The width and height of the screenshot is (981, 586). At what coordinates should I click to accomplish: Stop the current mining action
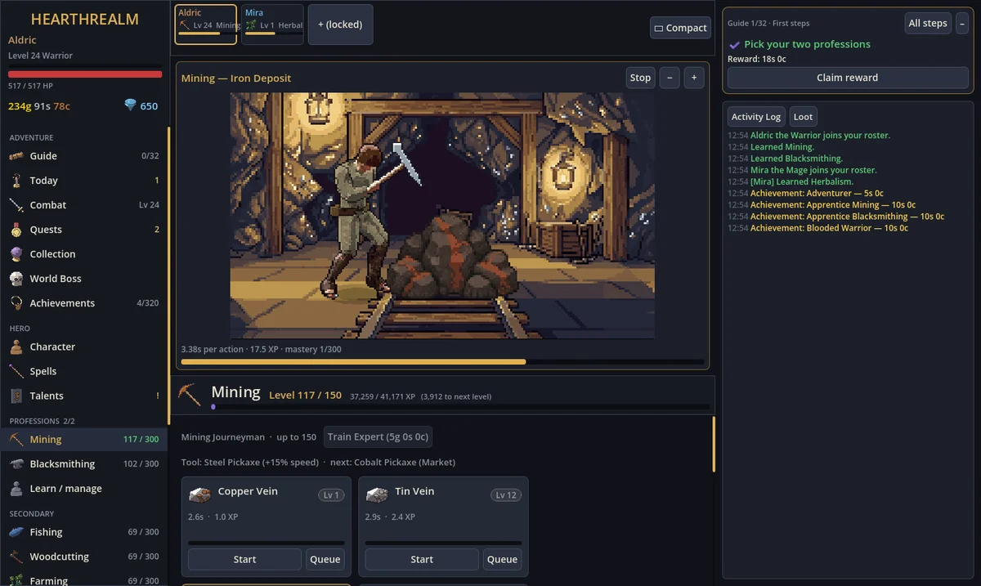tap(640, 78)
